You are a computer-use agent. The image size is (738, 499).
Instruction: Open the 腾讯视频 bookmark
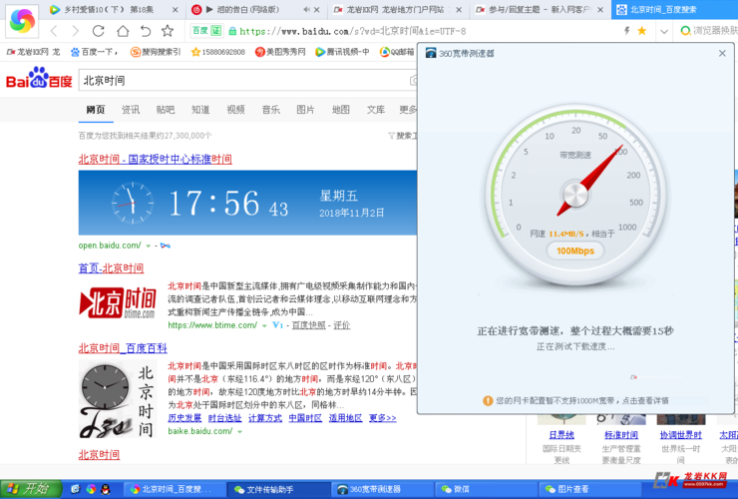click(x=342, y=52)
